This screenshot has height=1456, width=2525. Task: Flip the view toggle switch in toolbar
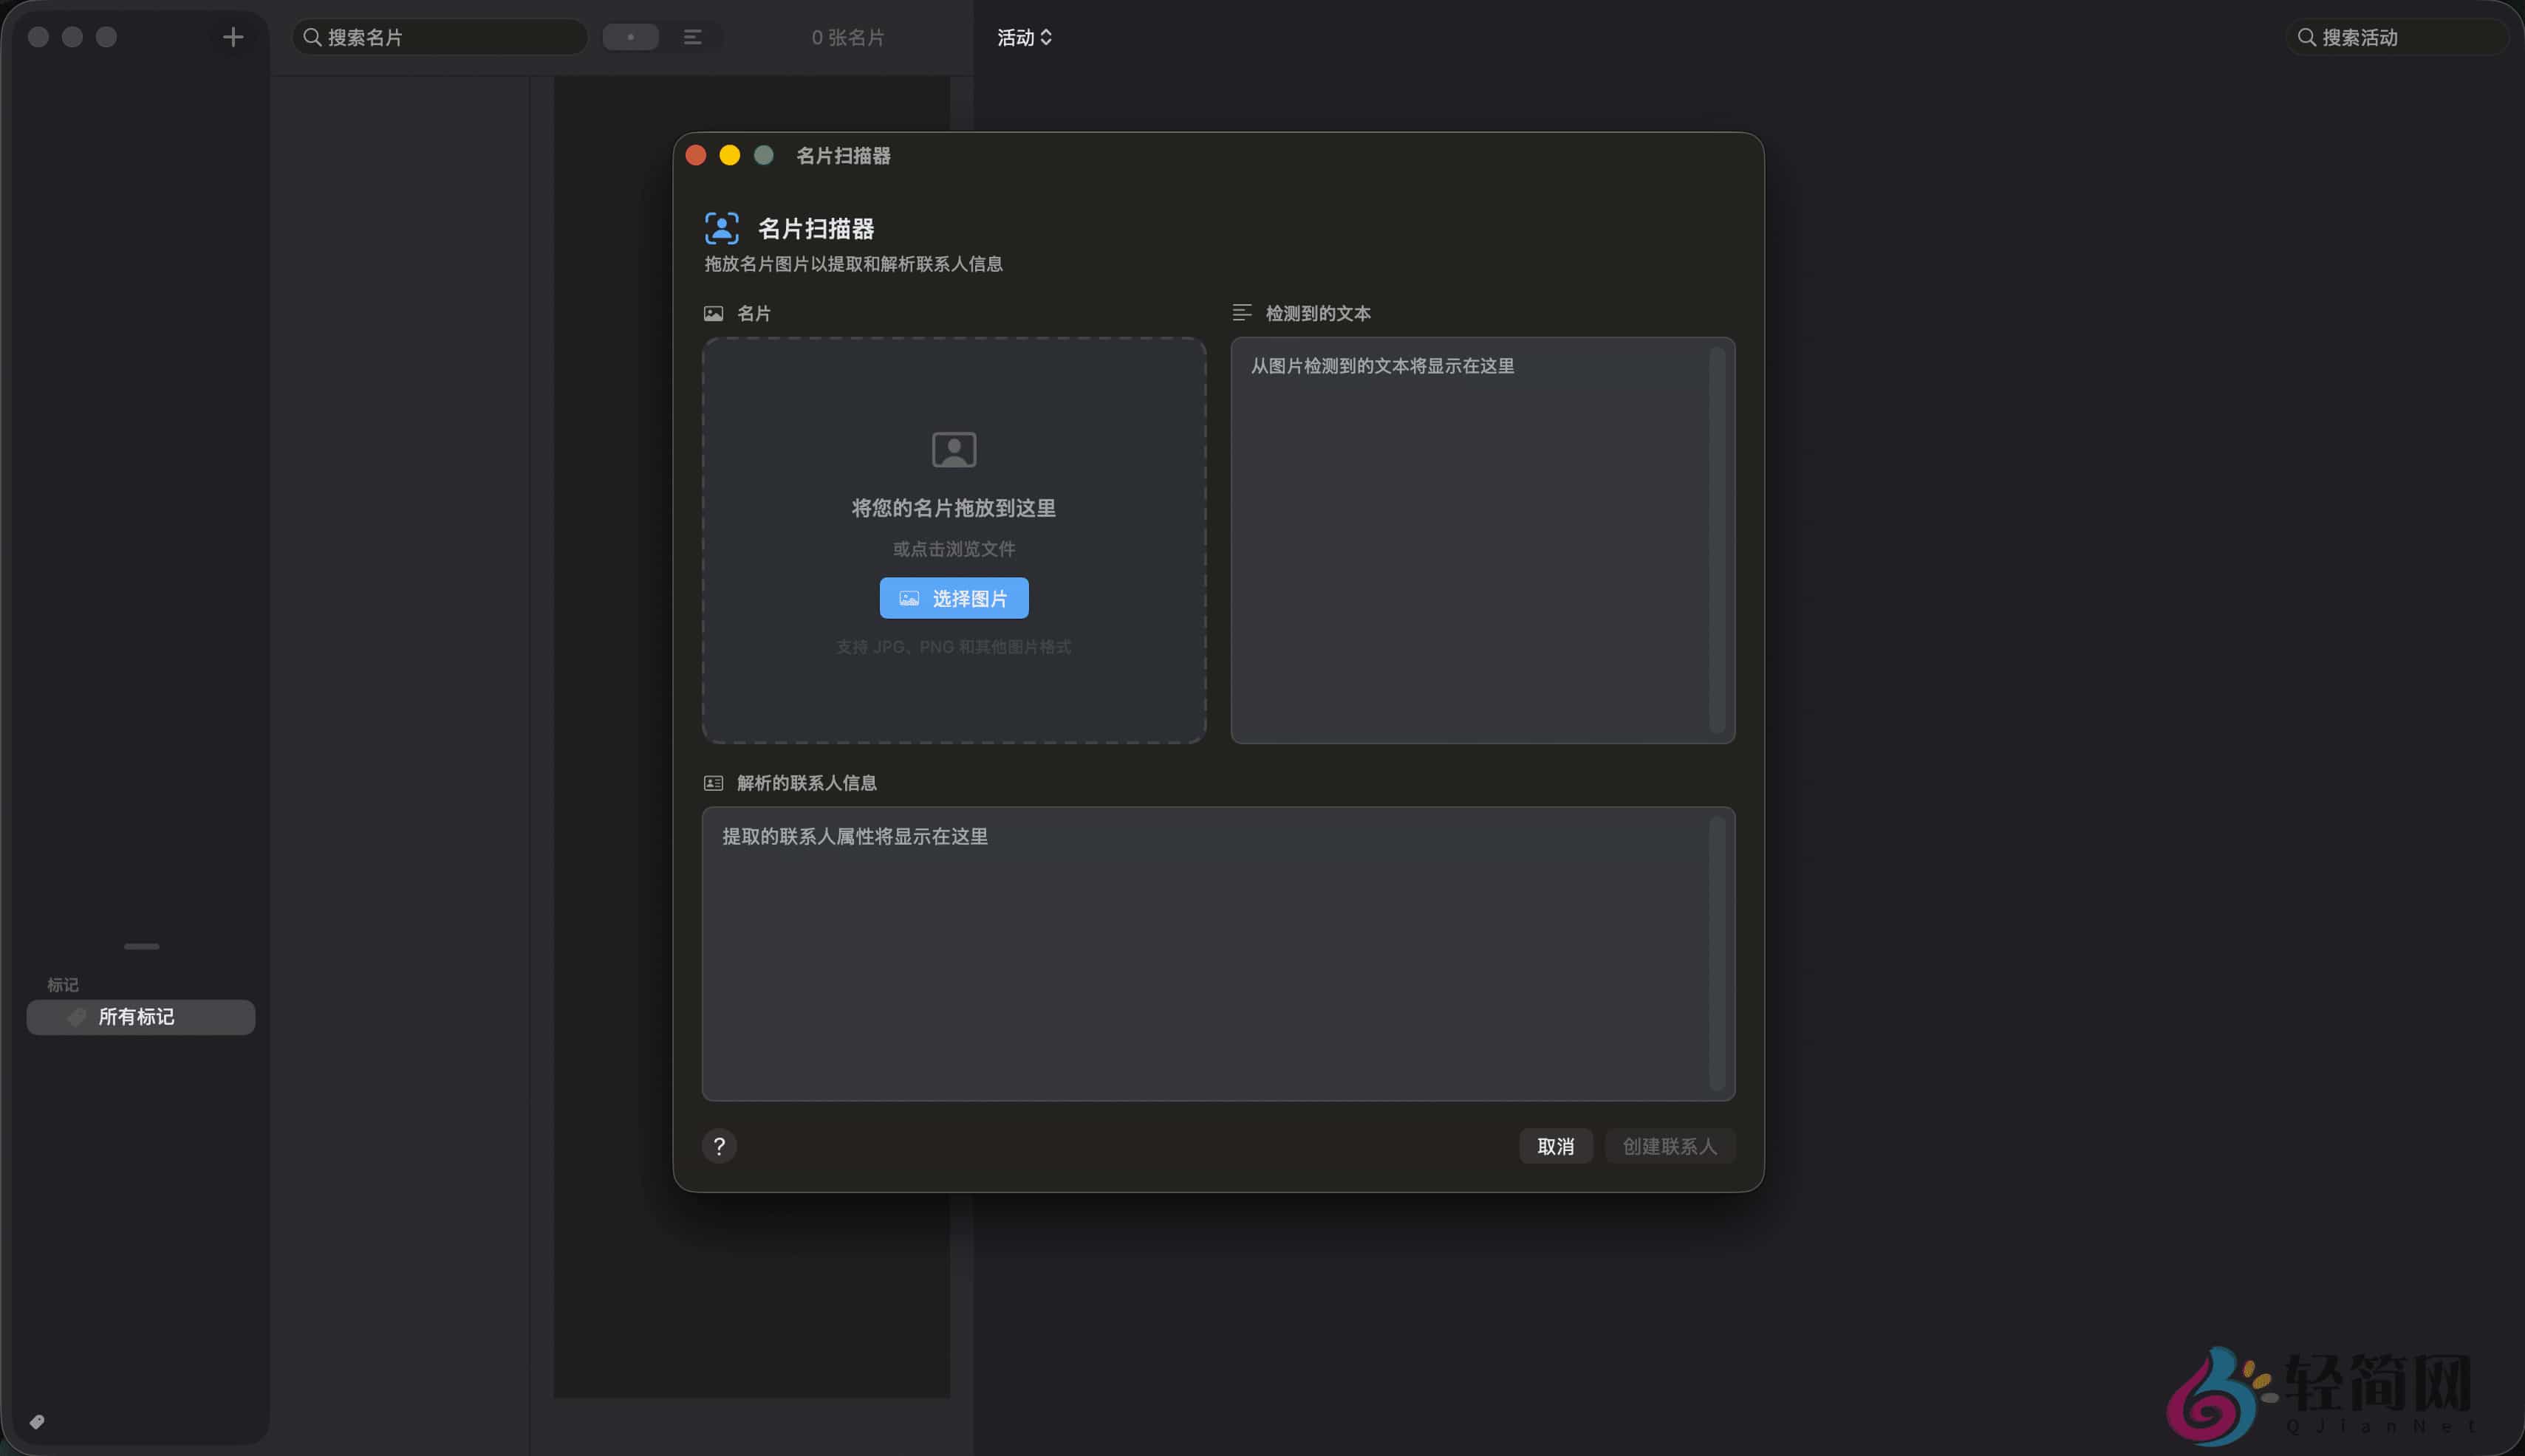coord(631,37)
